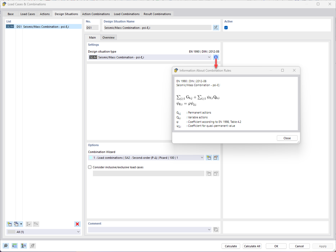Image resolution: width=336 pixels, height=252 pixels.
Task: Close the Information About Combination Rules dialog
Action: (x=287, y=138)
